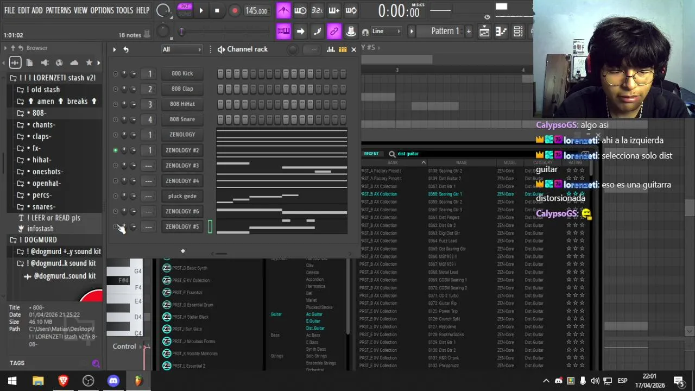The height and width of the screenshot is (391, 695).
Task: Click the ZENOLOGY #5 channel button
Action: [182, 226]
